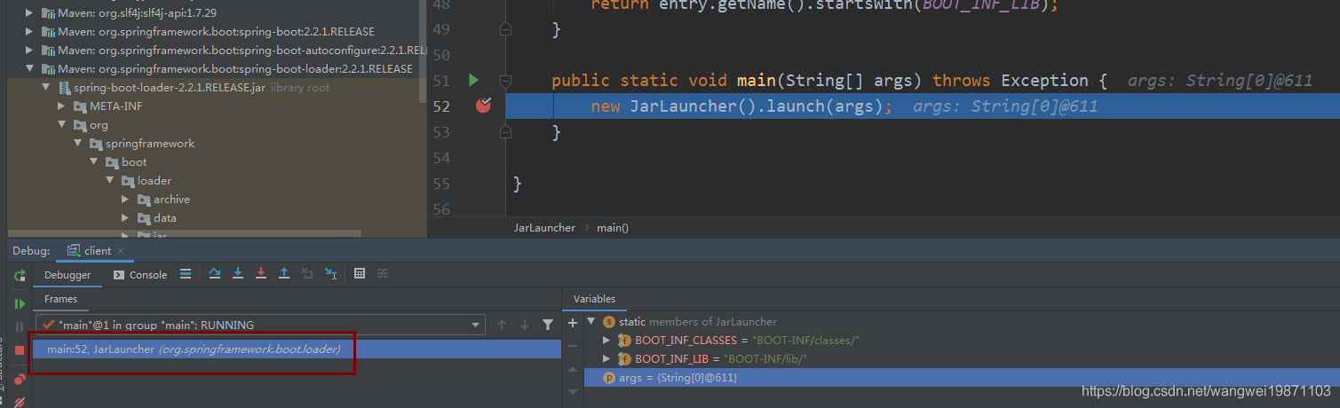Click archive package folder icon

click(x=145, y=200)
